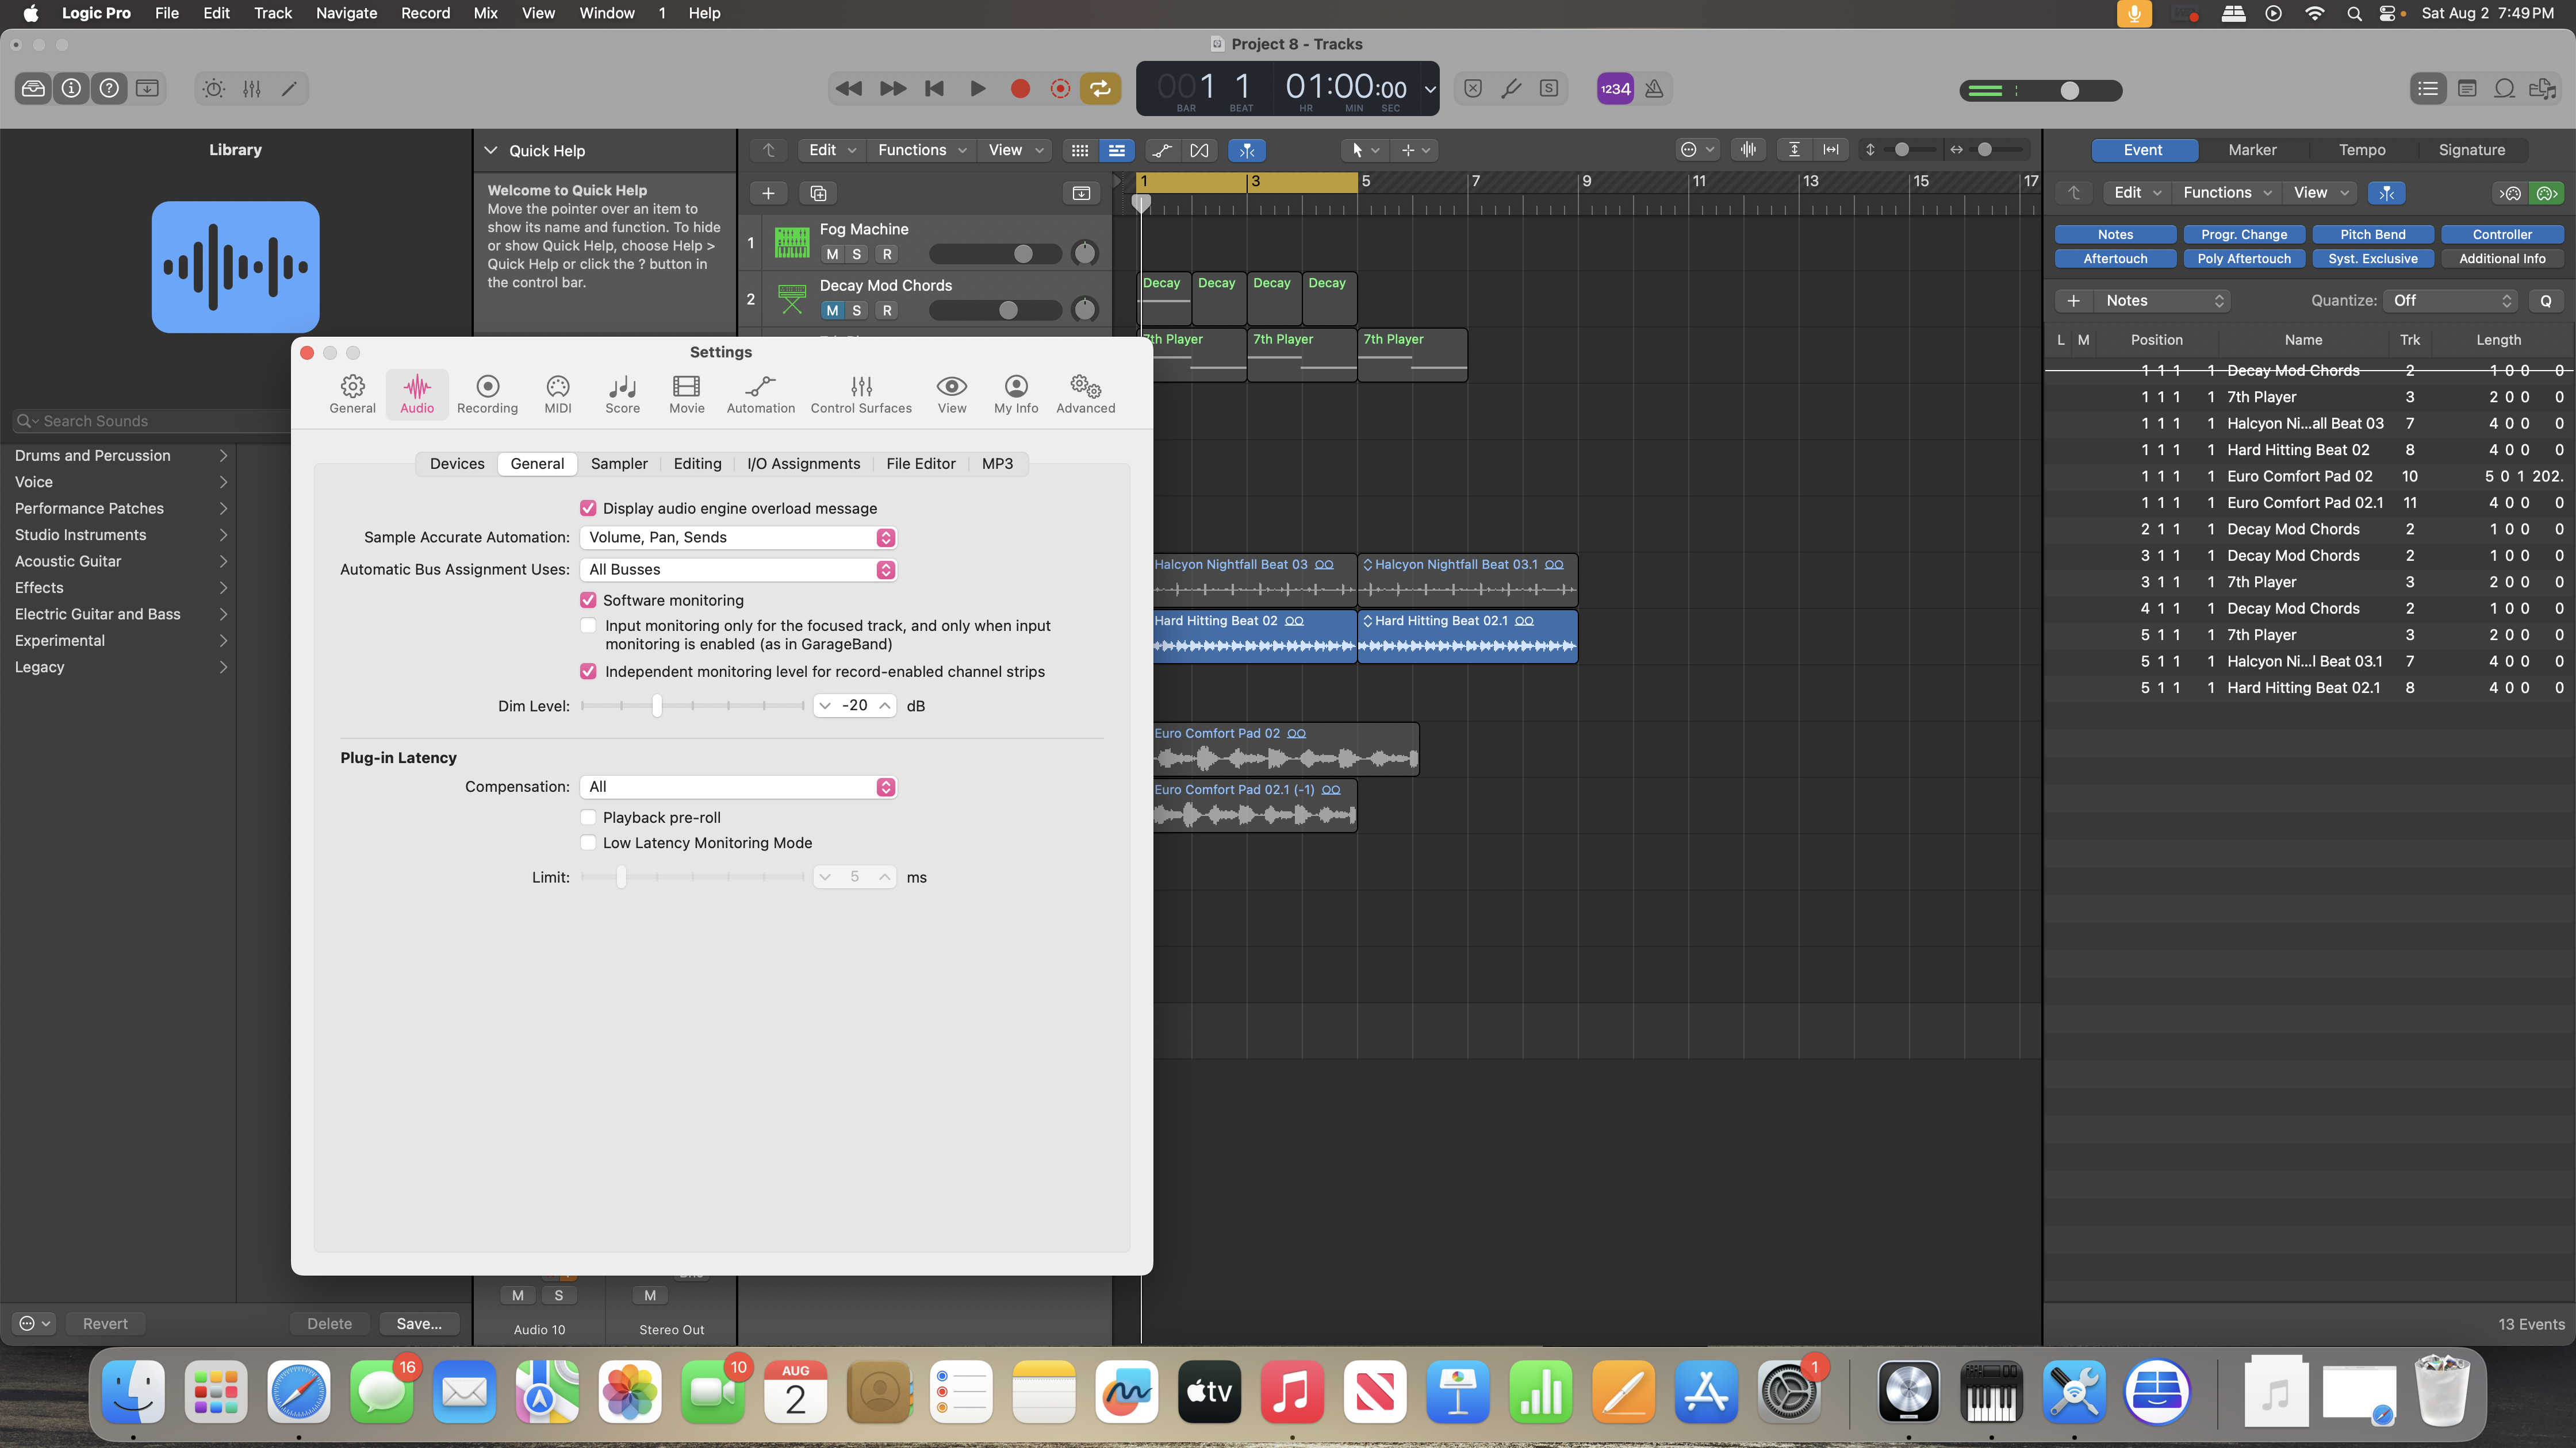Open the Mixer from control bar
Viewport: 2576px width, 1448px height.
click(252, 89)
